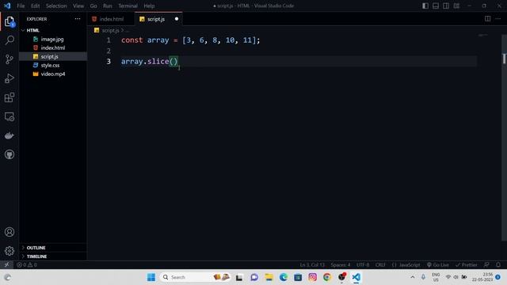Screen dimensions: 507x285
Task: Open Windows Start menu
Action: pyautogui.click(x=151, y=277)
